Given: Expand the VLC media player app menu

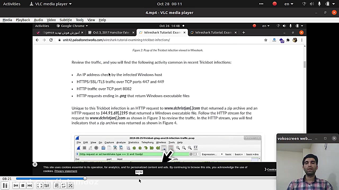Looking at the screenshot, I should [x=50, y=4].
